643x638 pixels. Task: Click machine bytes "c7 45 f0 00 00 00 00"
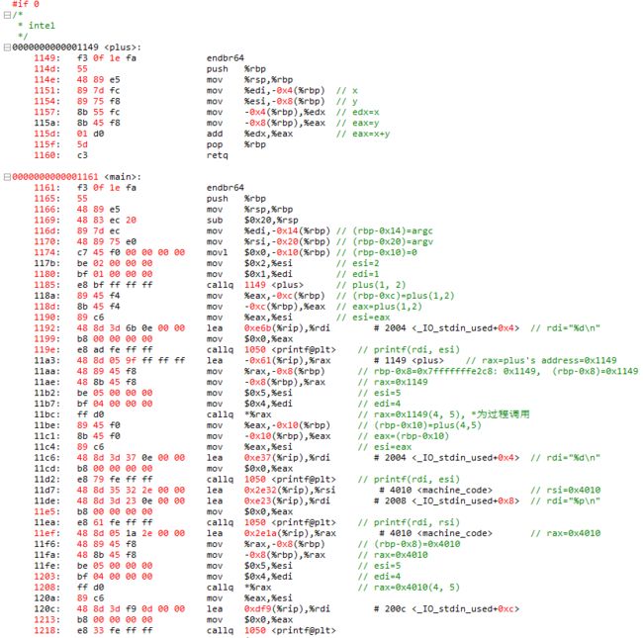click(x=131, y=252)
